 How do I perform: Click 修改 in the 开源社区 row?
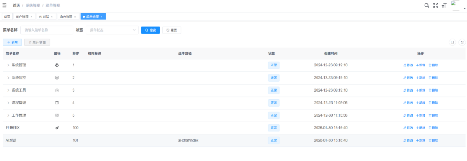[x=408, y=128]
